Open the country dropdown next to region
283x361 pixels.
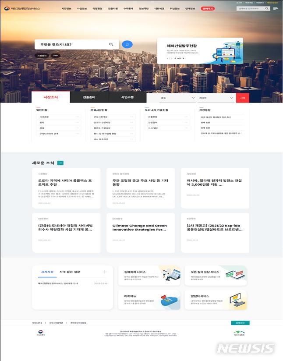tap(216, 98)
